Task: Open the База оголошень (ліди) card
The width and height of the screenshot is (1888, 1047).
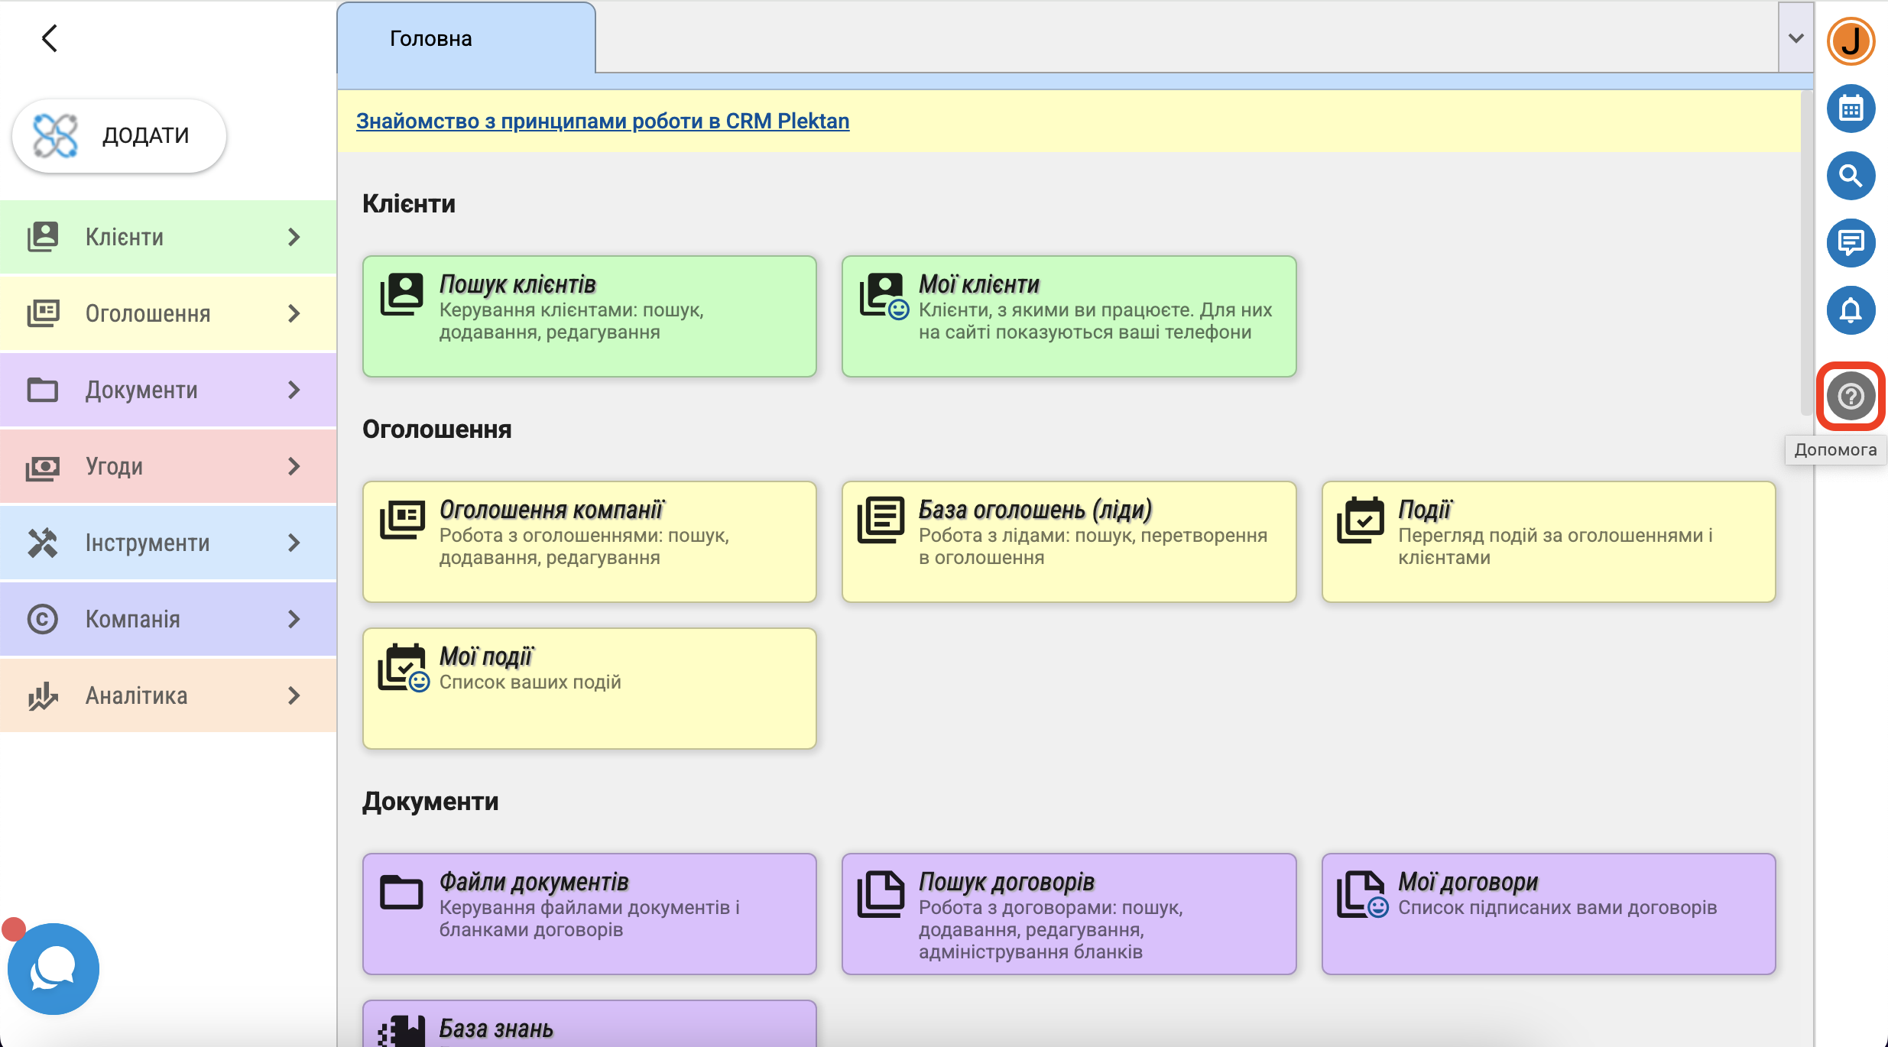Action: (x=1069, y=541)
